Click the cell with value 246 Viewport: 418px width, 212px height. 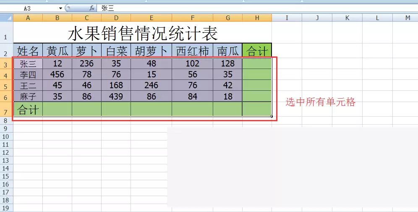point(152,85)
